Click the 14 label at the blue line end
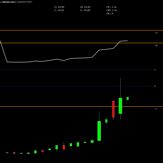 coord(155,86)
